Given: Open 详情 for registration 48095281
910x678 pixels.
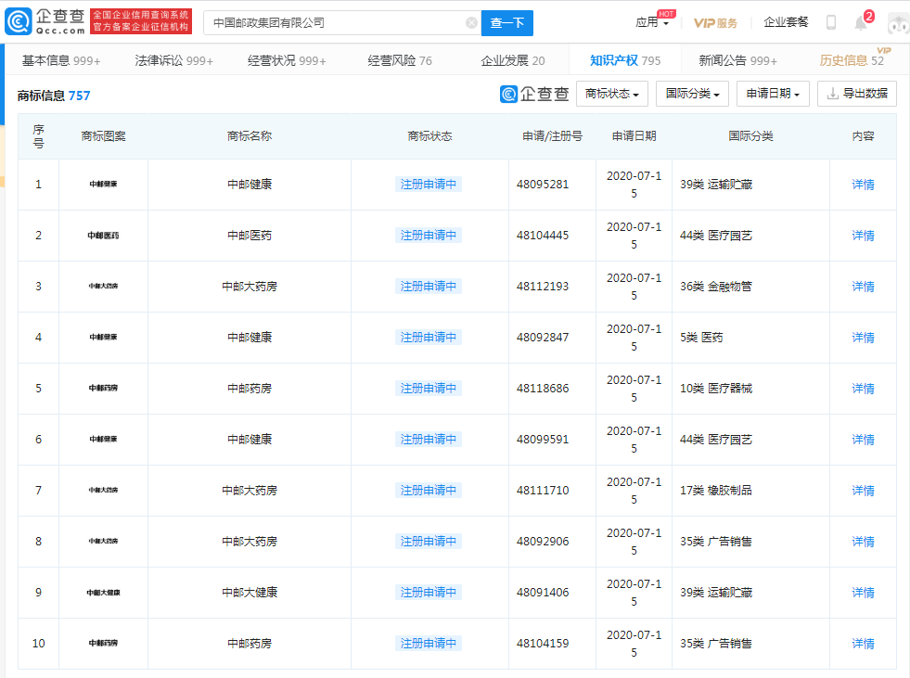Looking at the screenshot, I should point(863,185).
